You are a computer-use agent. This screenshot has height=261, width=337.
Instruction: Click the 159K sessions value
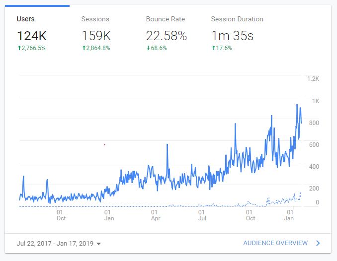pos(96,36)
